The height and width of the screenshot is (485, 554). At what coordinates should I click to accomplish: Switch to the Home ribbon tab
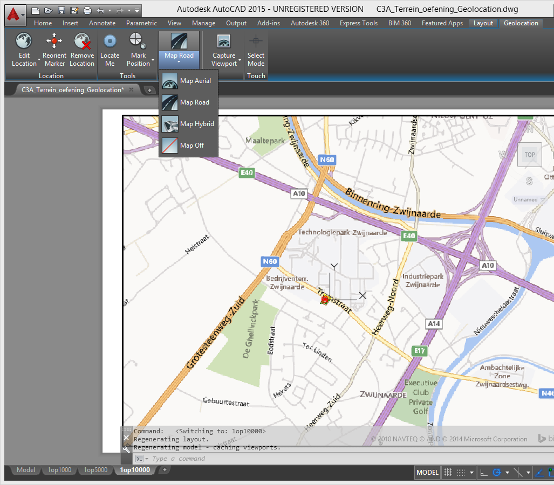point(43,23)
